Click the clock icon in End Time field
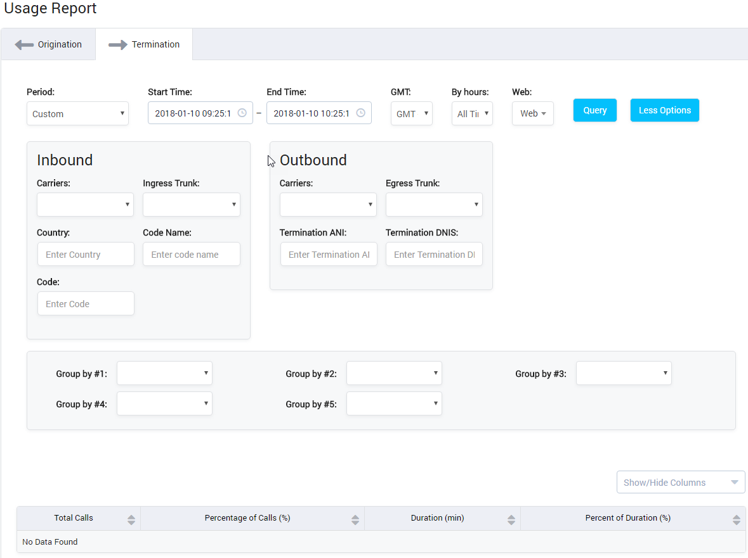The width and height of the screenshot is (748, 558). (x=360, y=113)
